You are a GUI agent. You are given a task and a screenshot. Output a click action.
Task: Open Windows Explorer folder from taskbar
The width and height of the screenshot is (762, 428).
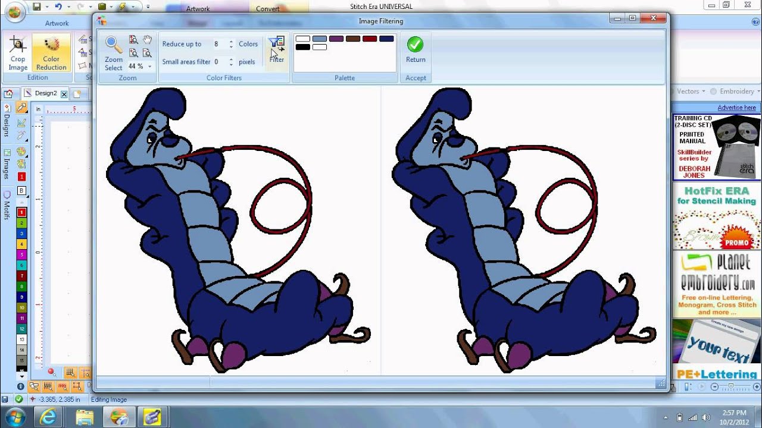(85, 416)
